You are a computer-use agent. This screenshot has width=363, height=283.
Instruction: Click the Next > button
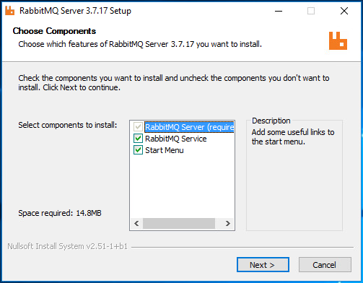click(x=263, y=265)
